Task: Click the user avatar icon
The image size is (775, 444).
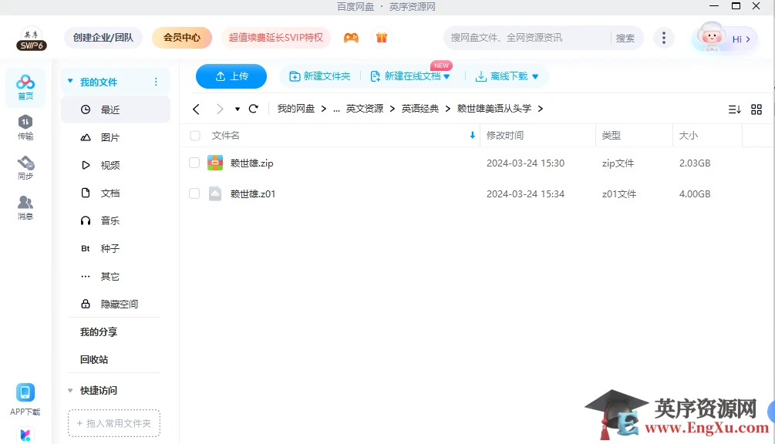Action: pos(710,38)
